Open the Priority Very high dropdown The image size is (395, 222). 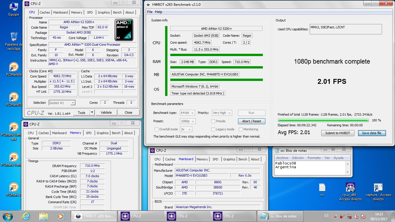(222, 113)
